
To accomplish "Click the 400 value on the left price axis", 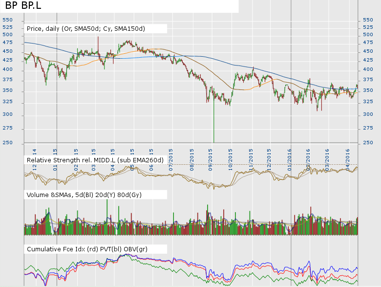I will click(x=7, y=69).
